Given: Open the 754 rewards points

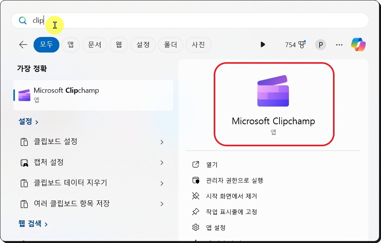Looking at the screenshot, I should (295, 45).
